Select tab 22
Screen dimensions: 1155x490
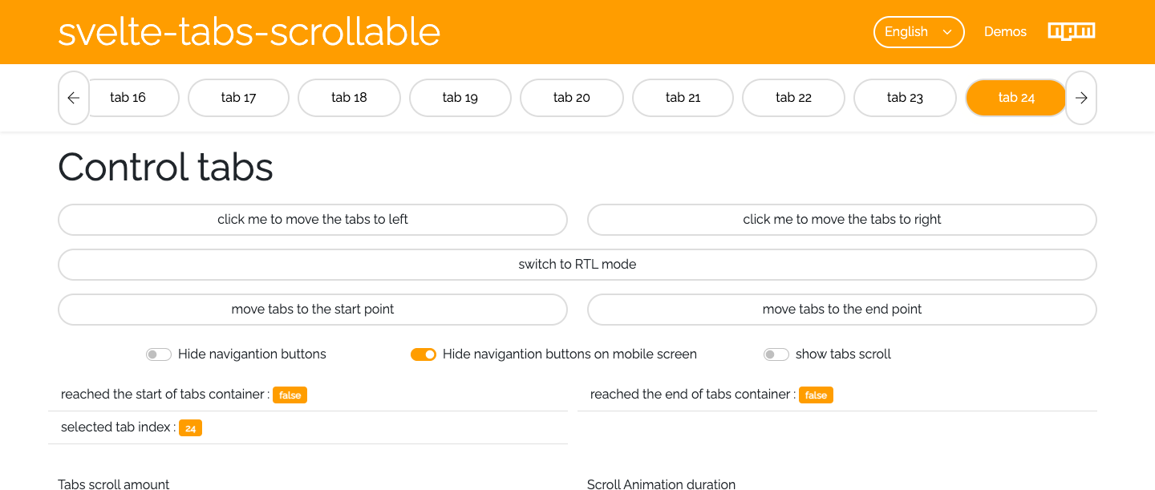click(x=793, y=98)
